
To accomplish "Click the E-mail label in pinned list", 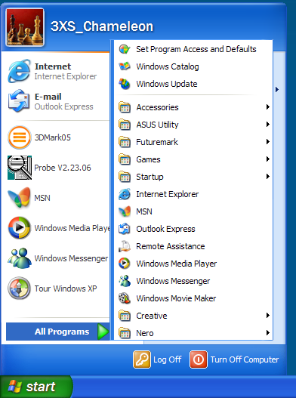I will 48,97.
